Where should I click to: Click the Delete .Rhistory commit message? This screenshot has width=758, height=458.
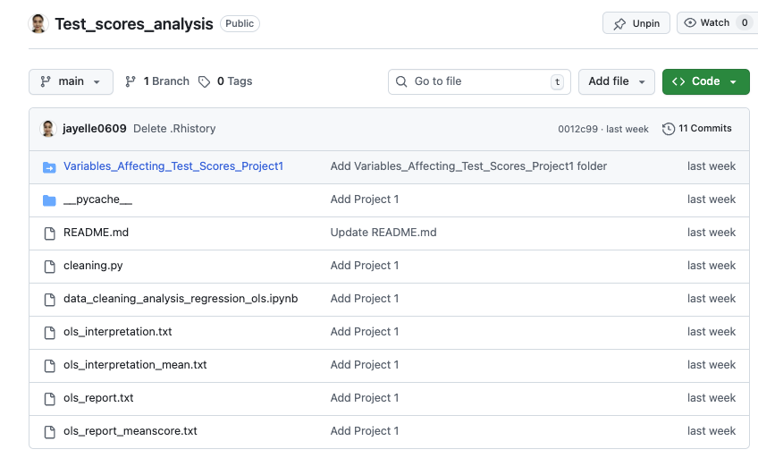tap(174, 129)
